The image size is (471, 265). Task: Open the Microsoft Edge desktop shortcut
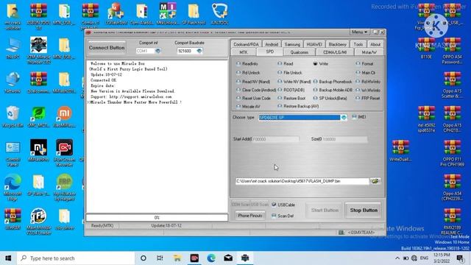[13, 187]
